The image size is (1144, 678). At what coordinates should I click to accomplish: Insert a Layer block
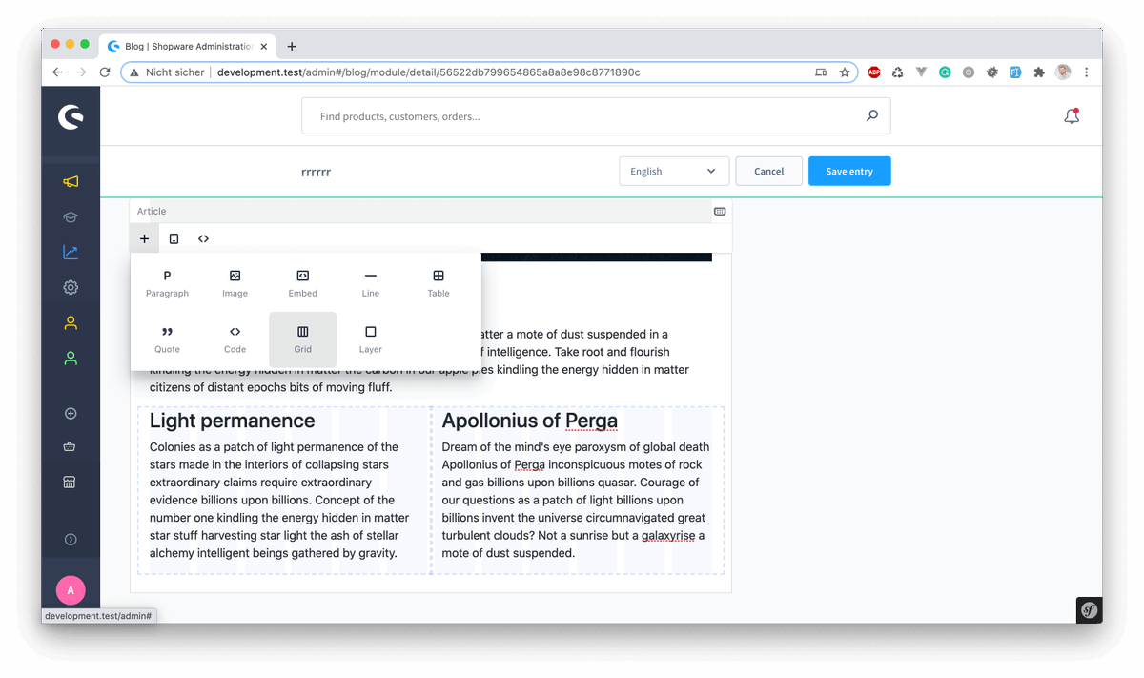tap(370, 339)
